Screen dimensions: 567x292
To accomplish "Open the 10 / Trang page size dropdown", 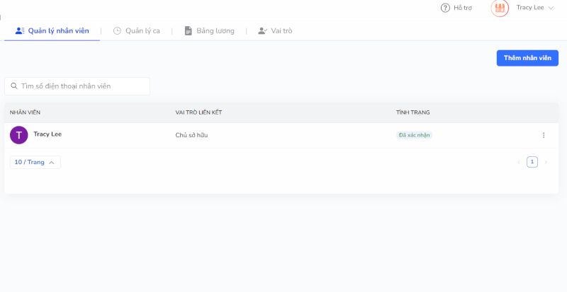I will pos(35,162).
